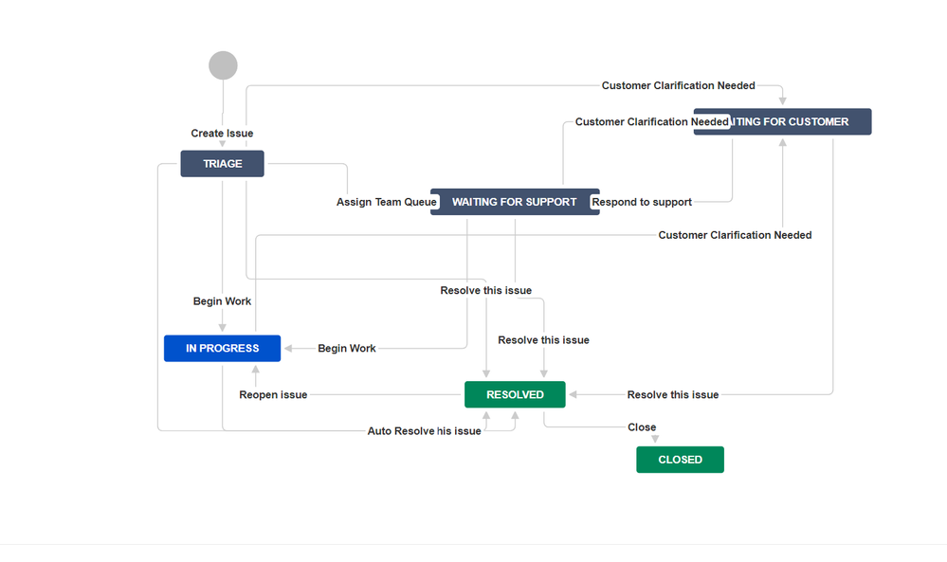Select the Begin Work transition leaving TRIAGE
Viewport: 947px width, 562px height.
(x=222, y=300)
